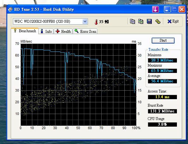Open the Info tab
Image resolution: width=188 pixels, height=144 pixels.
pos(46,32)
